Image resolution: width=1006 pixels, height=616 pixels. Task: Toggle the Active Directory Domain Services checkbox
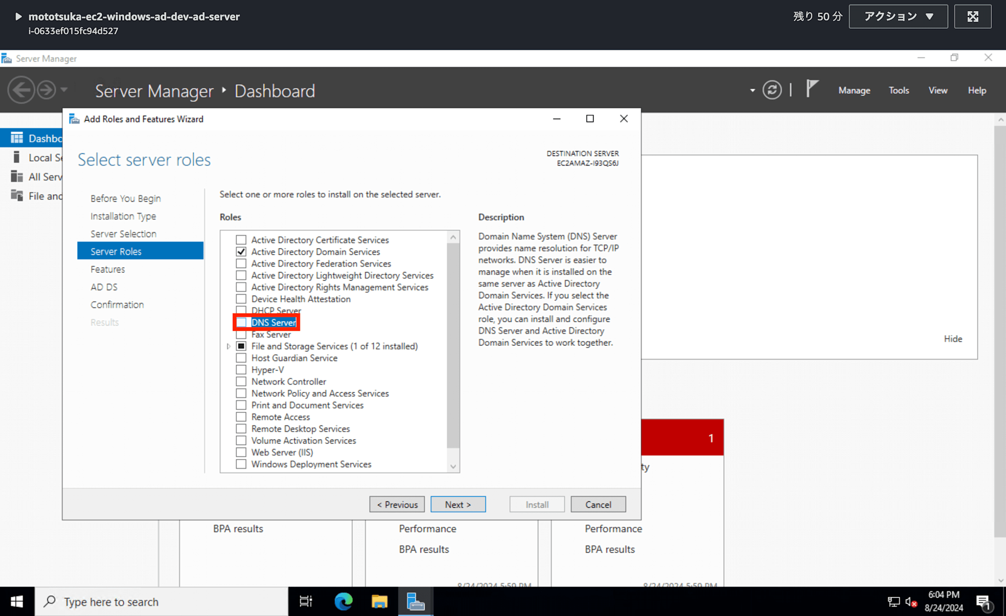[242, 251]
